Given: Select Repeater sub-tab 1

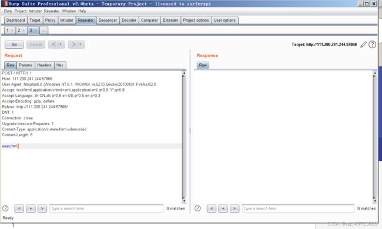Looking at the screenshot, I should [7, 31].
